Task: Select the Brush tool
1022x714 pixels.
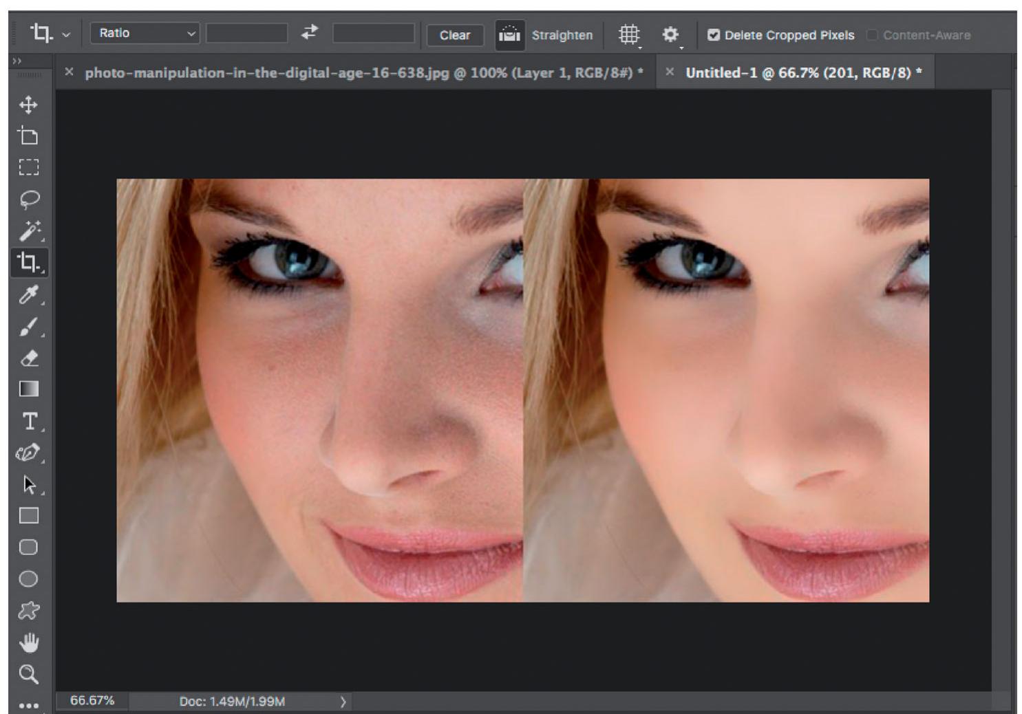Action: pos(29,326)
